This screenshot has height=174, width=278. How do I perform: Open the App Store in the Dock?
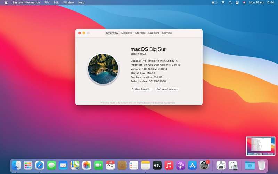(x=193, y=166)
